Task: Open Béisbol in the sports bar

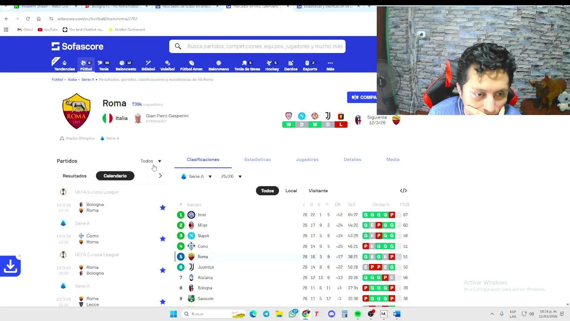Action: tap(148, 66)
